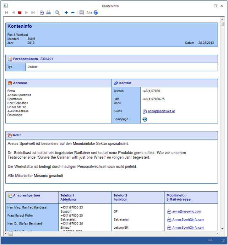Go to the first page

tap(7, 12)
